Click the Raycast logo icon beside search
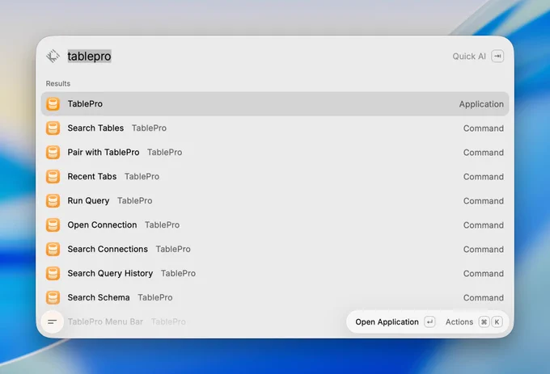Screen dimensions: 550x374 pyautogui.click(x=53, y=56)
